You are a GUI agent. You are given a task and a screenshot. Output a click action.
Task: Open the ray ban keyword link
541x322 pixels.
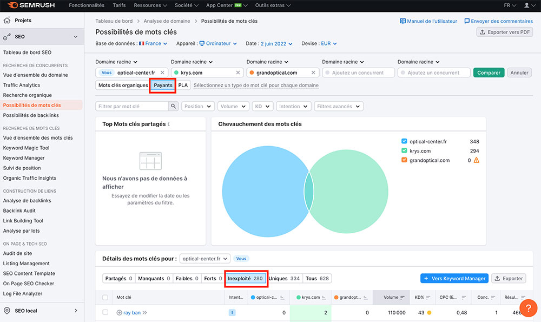pos(132,313)
